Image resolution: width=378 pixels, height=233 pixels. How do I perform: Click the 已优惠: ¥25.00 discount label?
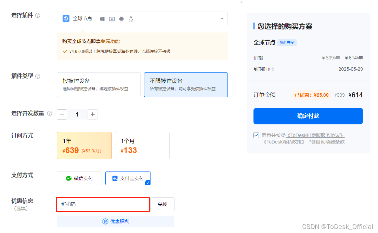[312, 95]
